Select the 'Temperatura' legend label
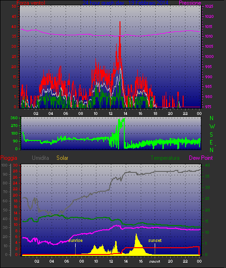The width and height of the screenshot is (226, 268). [x=165, y=158]
